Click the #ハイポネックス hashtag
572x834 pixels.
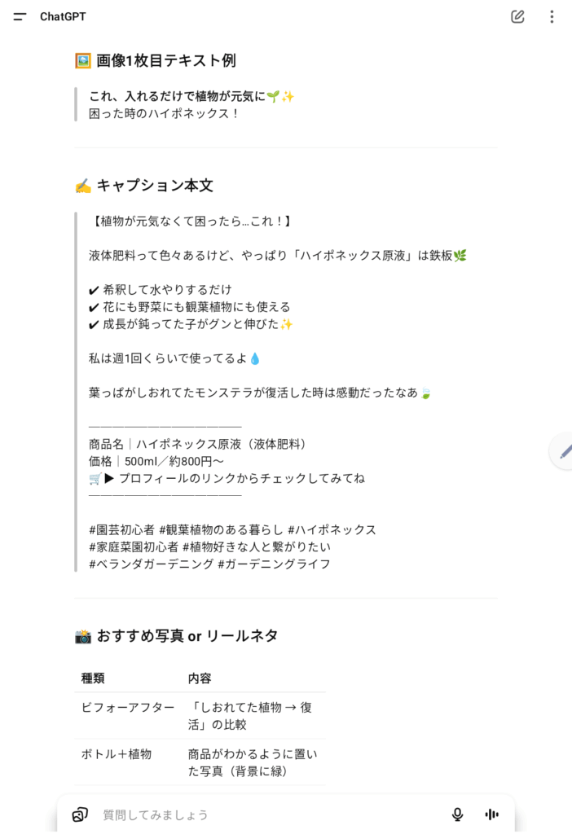[332, 529]
